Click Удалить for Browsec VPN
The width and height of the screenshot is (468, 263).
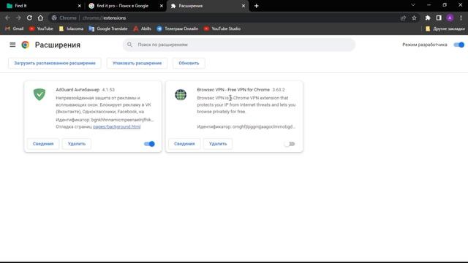pos(218,144)
